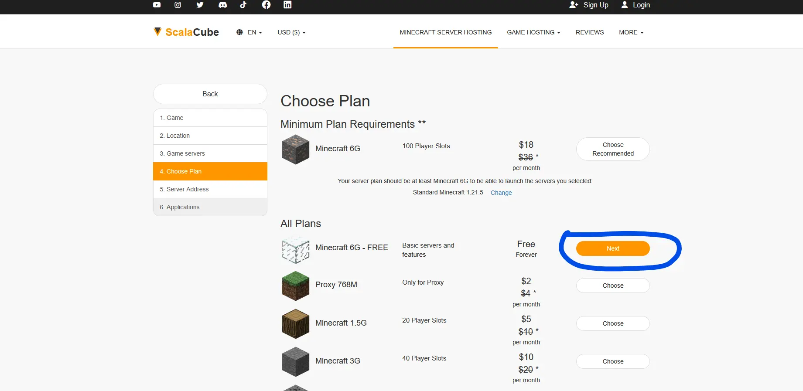Open the YouTube social link
This screenshot has height=391, width=803.
point(157,5)
